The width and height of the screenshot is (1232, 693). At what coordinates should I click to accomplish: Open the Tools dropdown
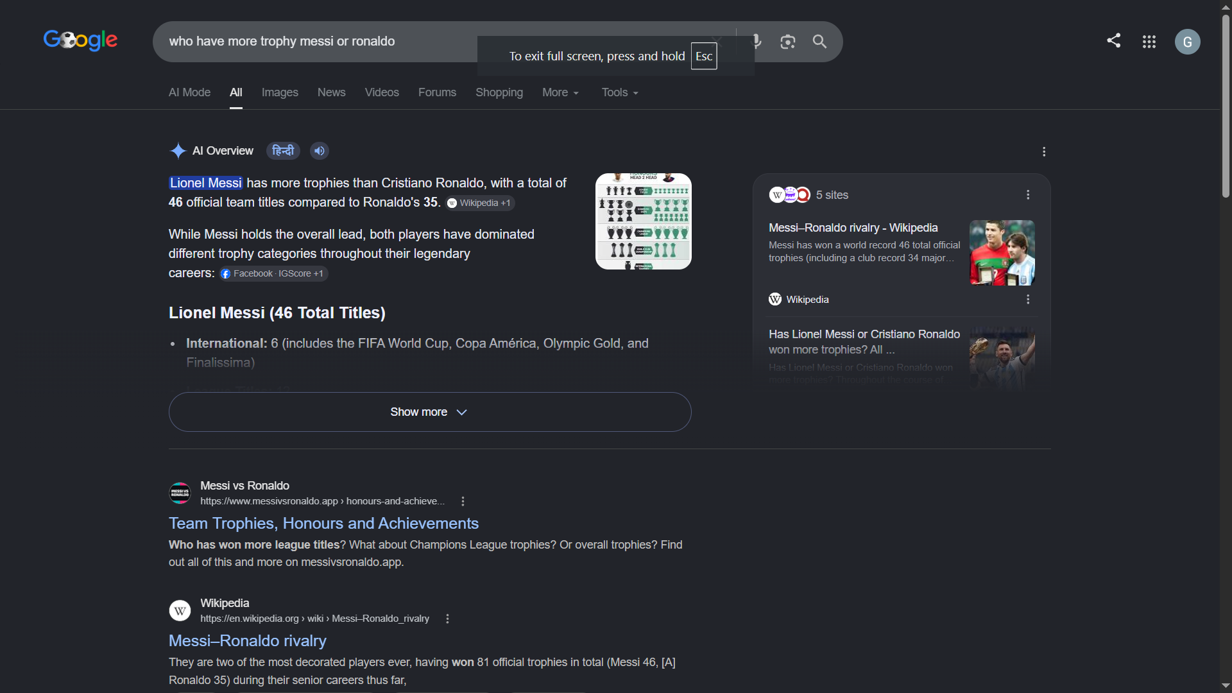pos(620,92)
